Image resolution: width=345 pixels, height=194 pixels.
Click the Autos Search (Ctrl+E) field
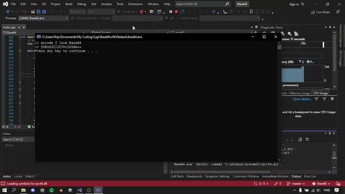pyautogui.click(x=18, y=140)
